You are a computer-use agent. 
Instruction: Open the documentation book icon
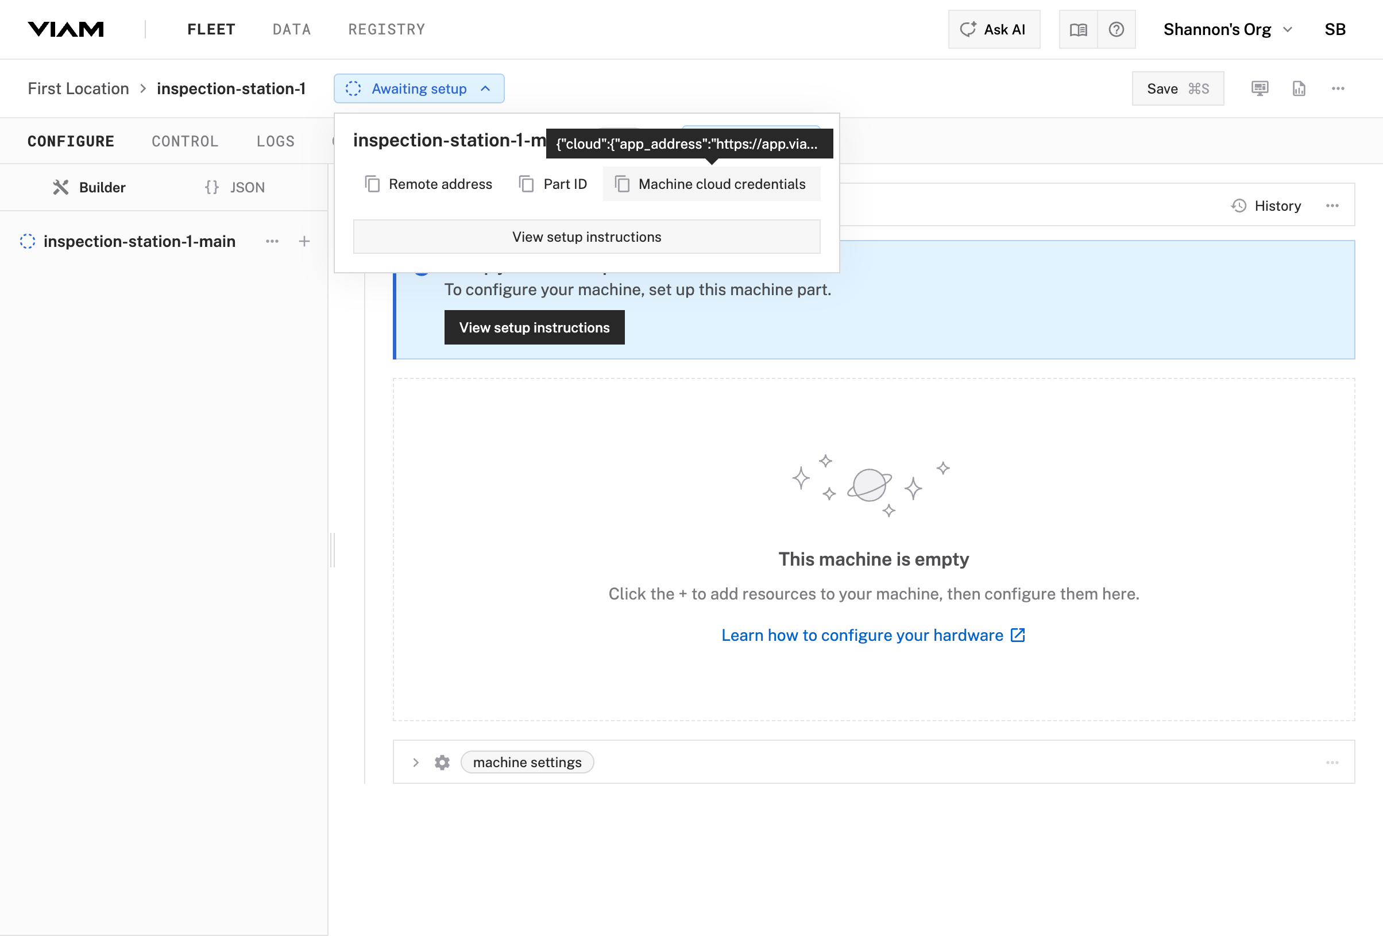click(1077, 29)
